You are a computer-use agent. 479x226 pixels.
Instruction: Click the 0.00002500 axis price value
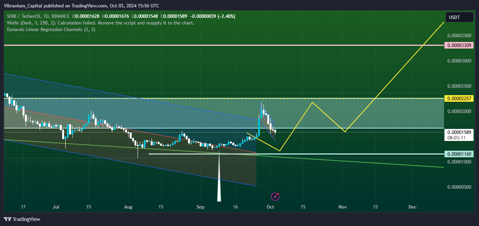coord(459,86)
